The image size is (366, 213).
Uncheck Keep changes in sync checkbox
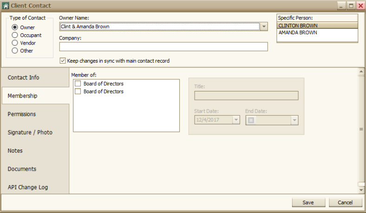pyautogui.click(x=63, y=61)
